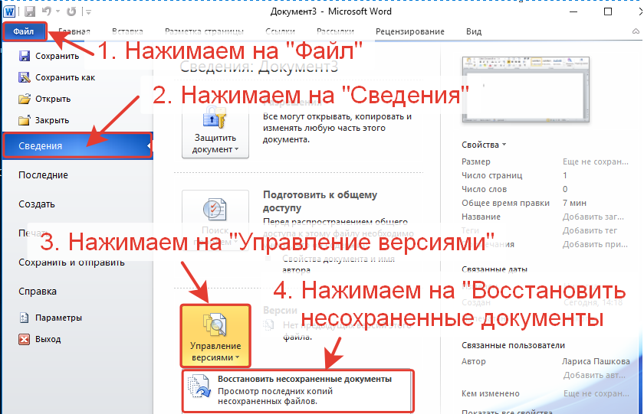Select Закрыть in the backstage menu
Viewport: 644px width, 414px height.
(44, 120)
